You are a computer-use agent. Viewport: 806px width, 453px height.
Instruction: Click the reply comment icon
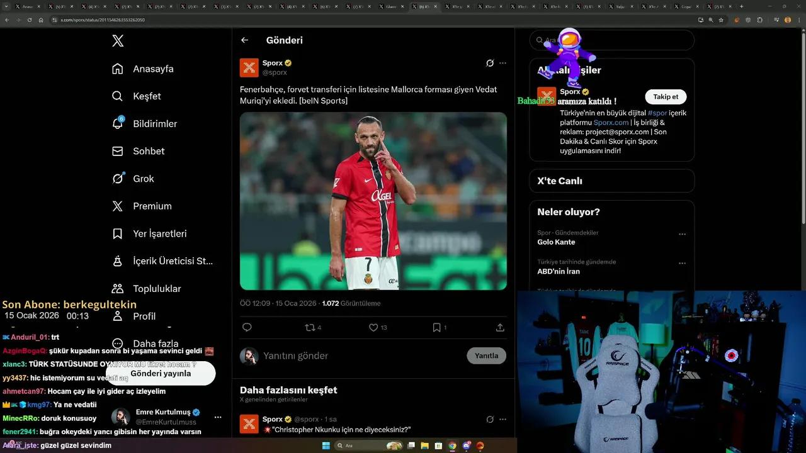247,327
